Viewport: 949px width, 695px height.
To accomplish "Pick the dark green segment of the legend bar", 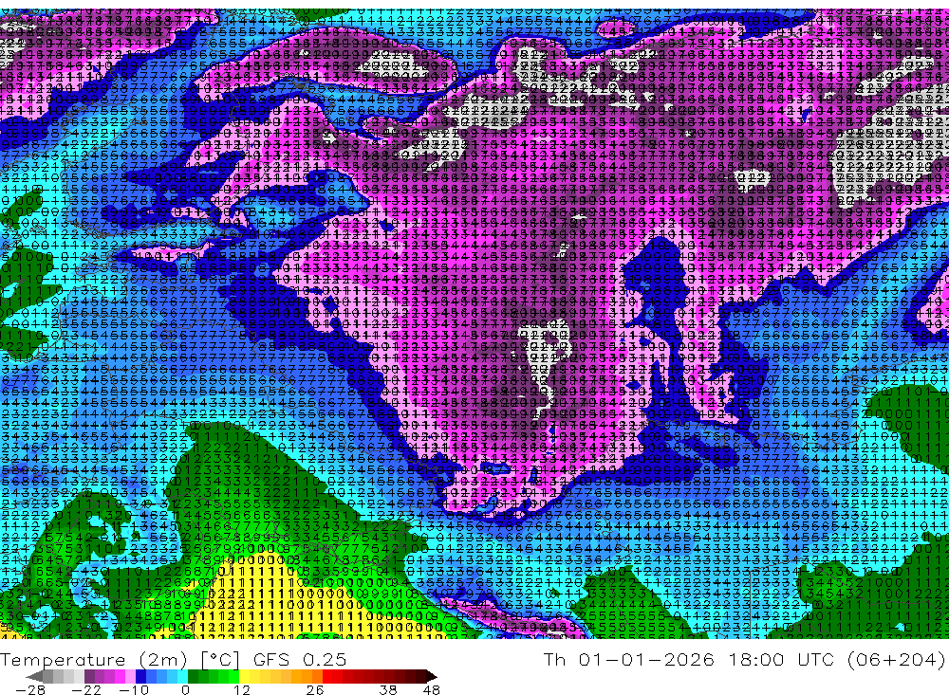I will tap(193, 676).
